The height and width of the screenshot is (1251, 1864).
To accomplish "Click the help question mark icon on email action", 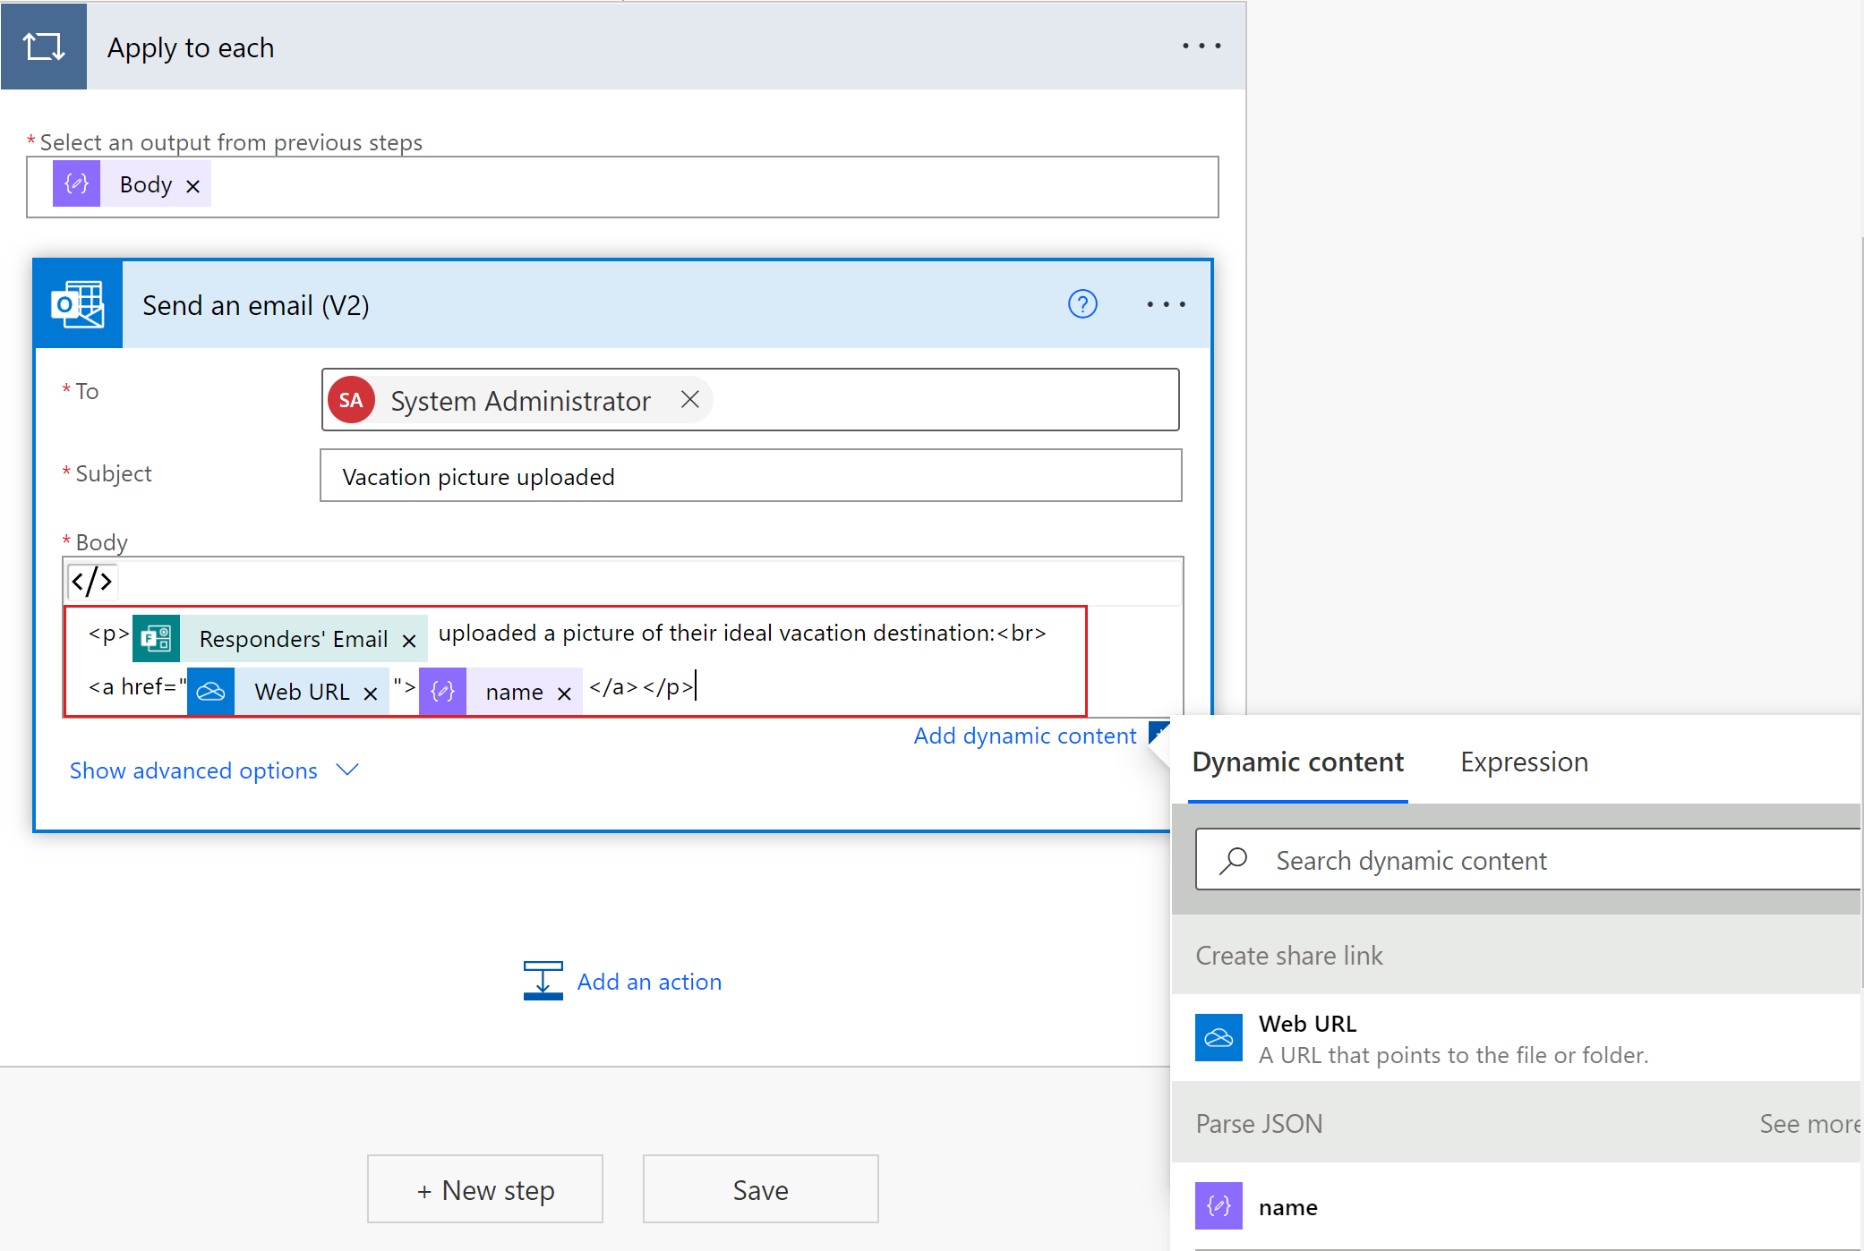I will [1083, 304].
